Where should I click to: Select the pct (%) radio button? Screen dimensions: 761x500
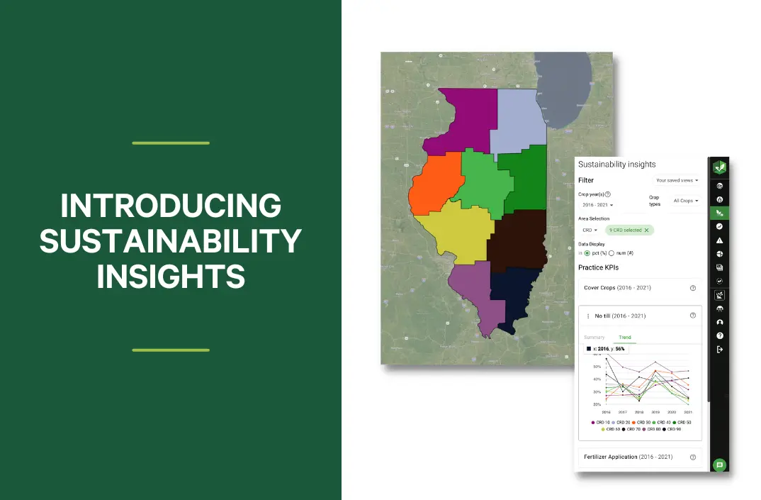[x=587, y=253]
